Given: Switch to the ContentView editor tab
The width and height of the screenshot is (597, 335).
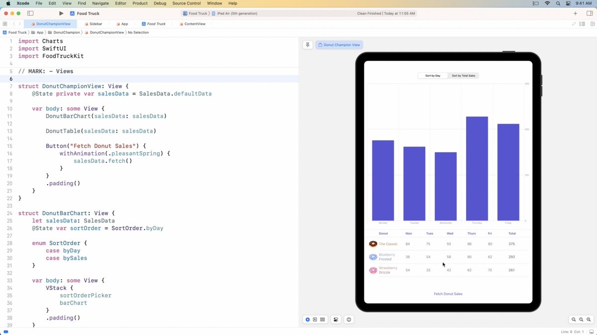Looking at the screenshot, I should click(x=191, y=24).
